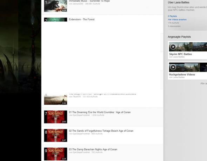Open title Erdenstern - The Forest
This screenshot has width=207, height=161.
point(82,19)
